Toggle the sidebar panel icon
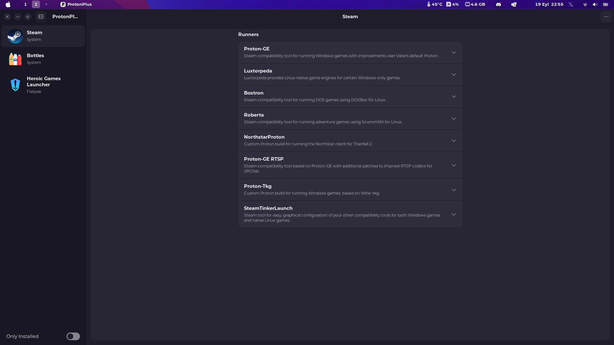Viewport: 614px width, 345px height. 41,17
